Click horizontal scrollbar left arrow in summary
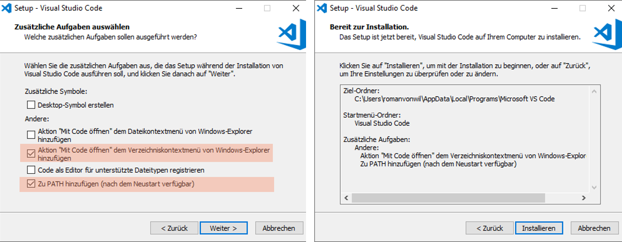 click(345, 197)
